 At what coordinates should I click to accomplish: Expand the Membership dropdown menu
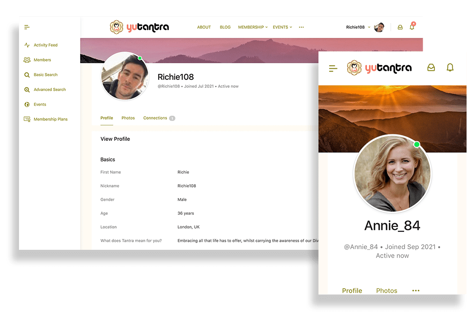click(x=253, y=27)
